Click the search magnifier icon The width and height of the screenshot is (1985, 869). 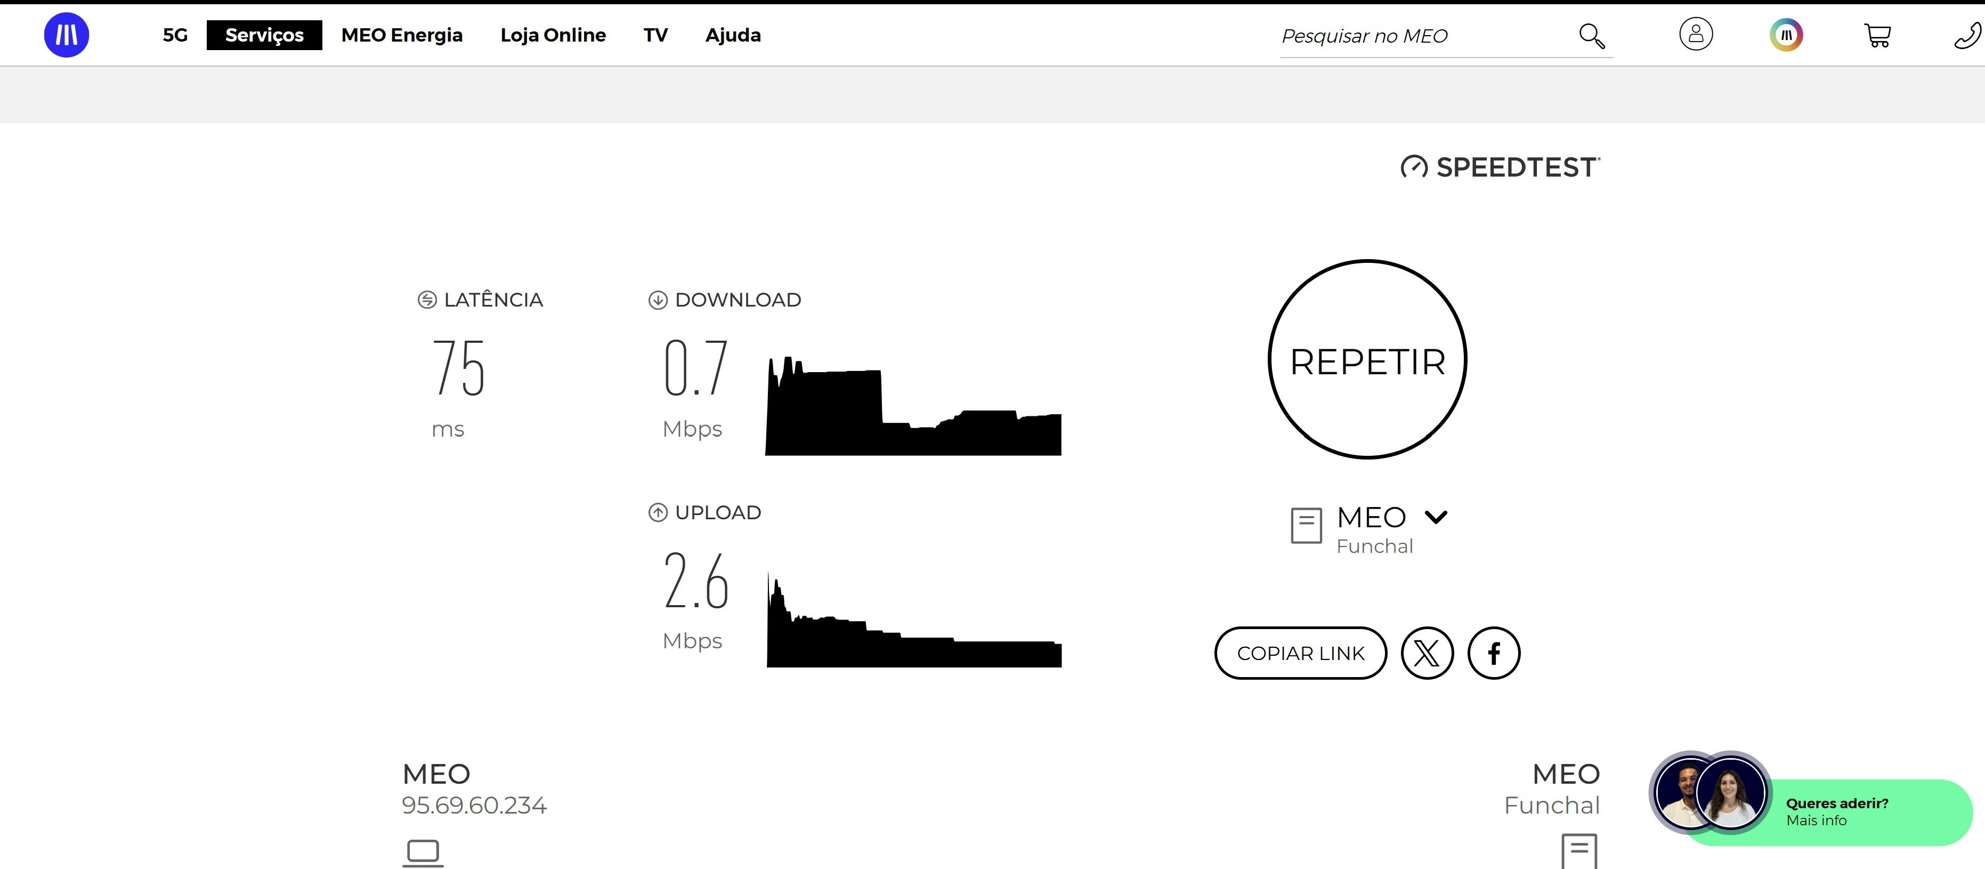[1591, 36]
